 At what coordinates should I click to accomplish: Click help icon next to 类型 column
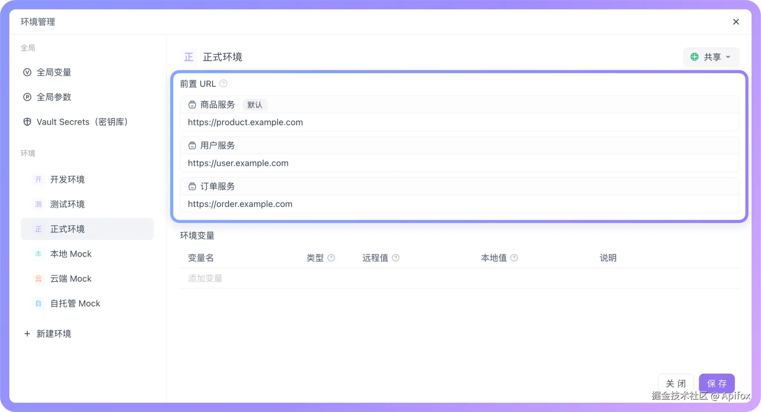pyautogui.click(x=331, y=258)
